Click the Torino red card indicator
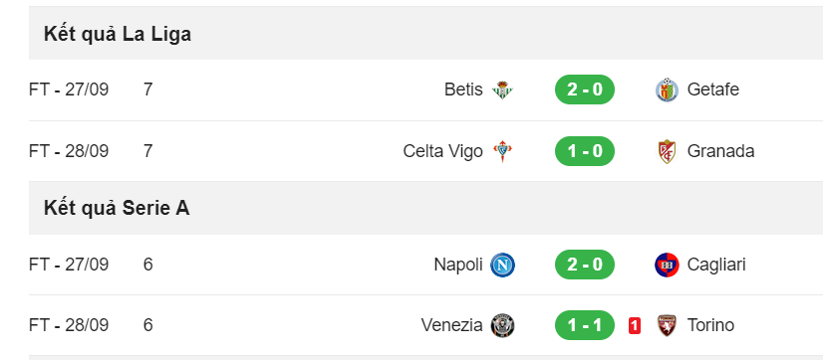823x360 pixels. coord(634,326)
